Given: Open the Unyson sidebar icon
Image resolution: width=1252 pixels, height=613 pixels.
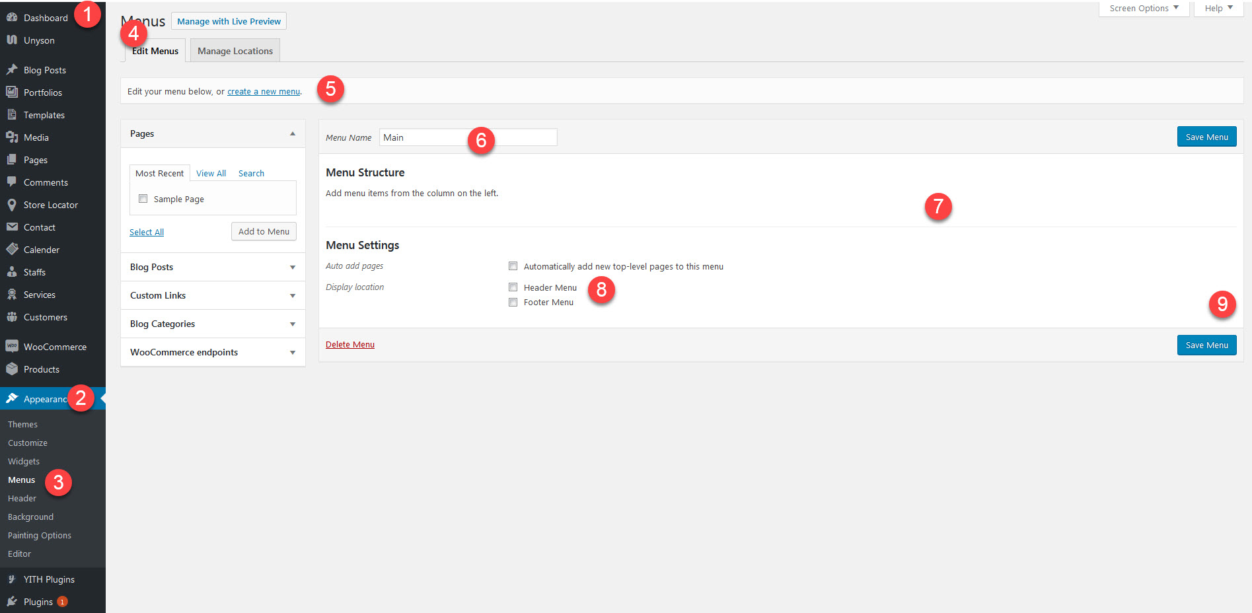Looking at the screenshot, I should coord(12,40).
